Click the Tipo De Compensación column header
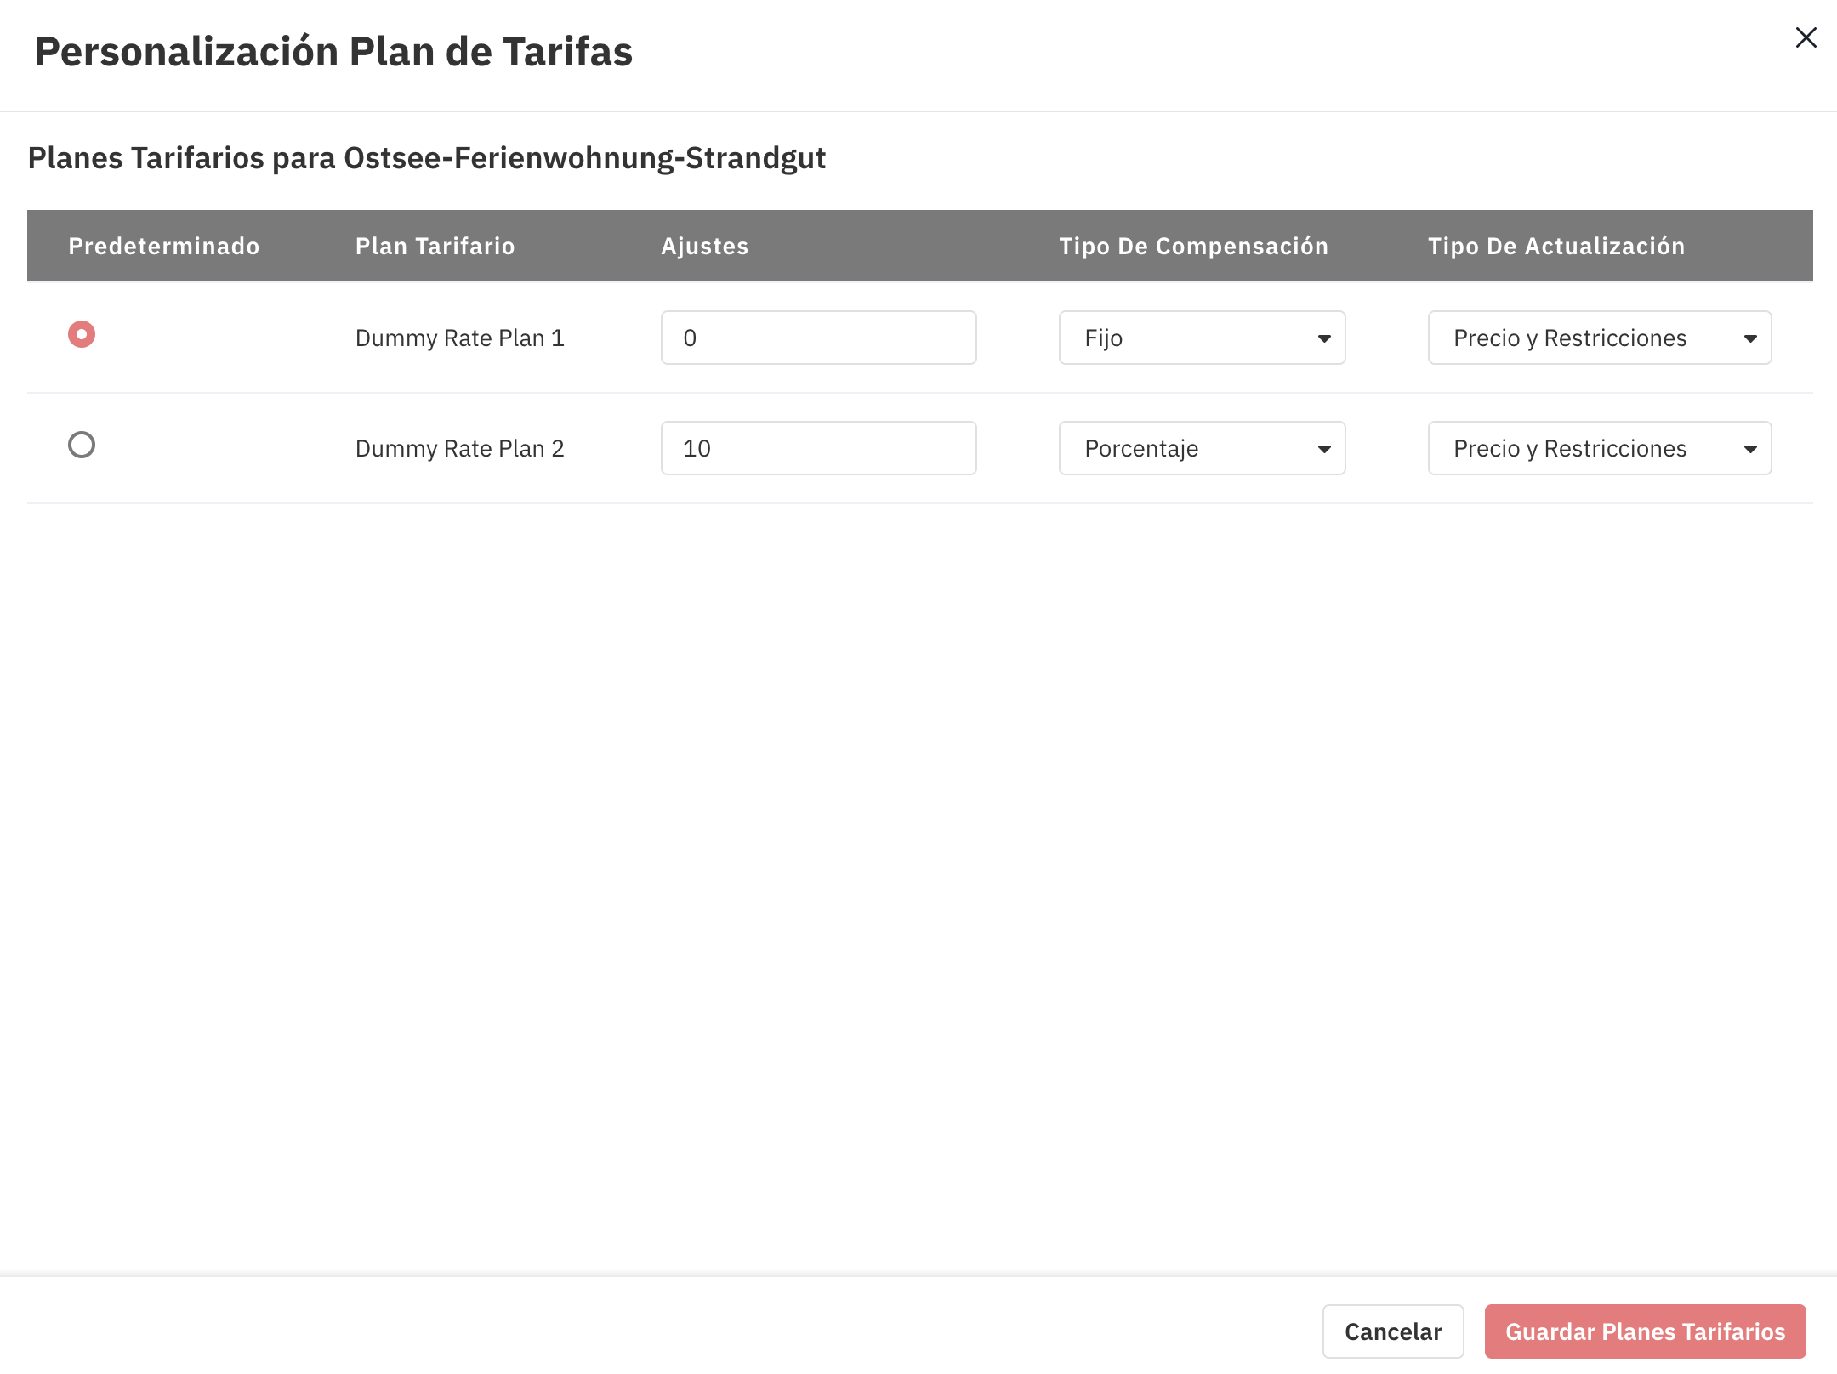 pos(1193,247)
